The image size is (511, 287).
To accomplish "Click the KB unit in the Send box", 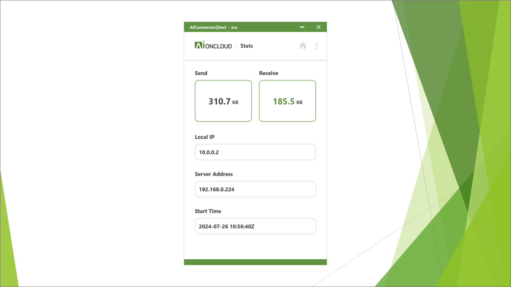I will tap(235, 103).
